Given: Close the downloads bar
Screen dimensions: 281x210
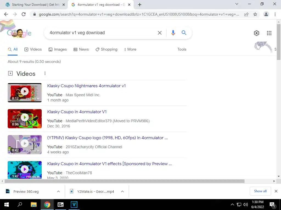Looking at the screenshot, I should (x=276, y=191).
